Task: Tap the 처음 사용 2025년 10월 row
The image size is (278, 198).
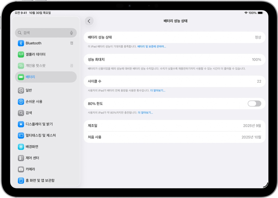Action: click(174, 137)
